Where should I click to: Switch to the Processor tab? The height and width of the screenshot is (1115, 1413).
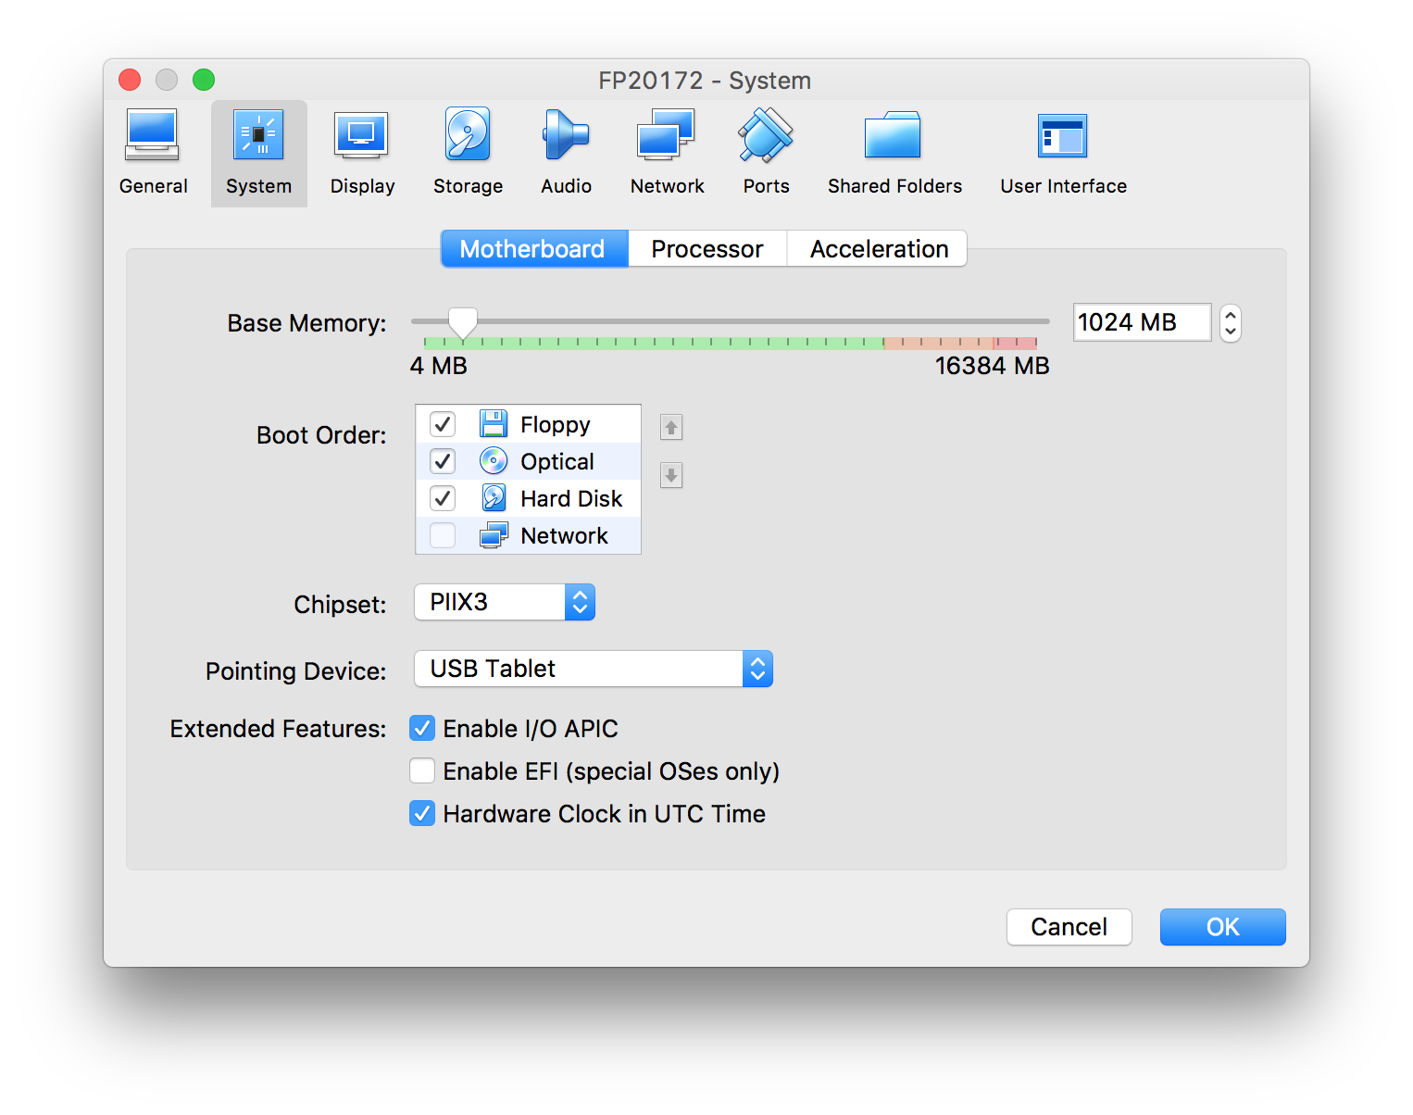pyautogui.click(x=706, y=249)
